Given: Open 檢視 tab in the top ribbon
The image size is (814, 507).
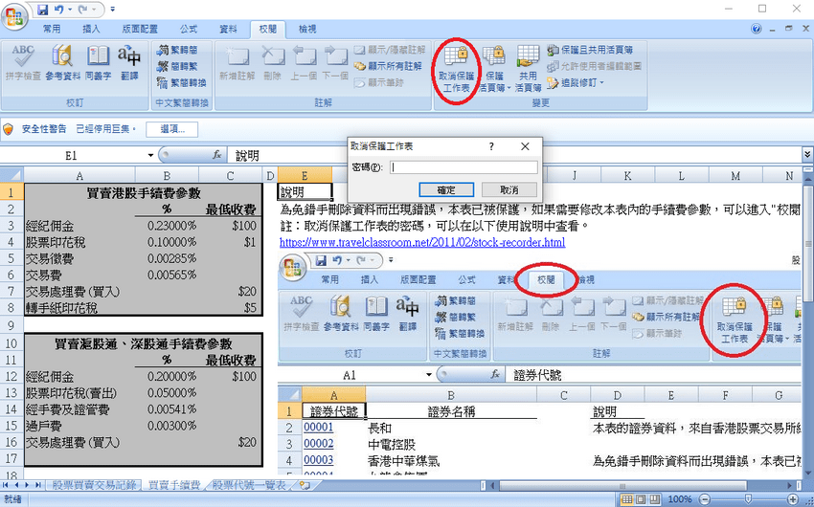Looking at the screenshot, I should click(x=307, y=29).
